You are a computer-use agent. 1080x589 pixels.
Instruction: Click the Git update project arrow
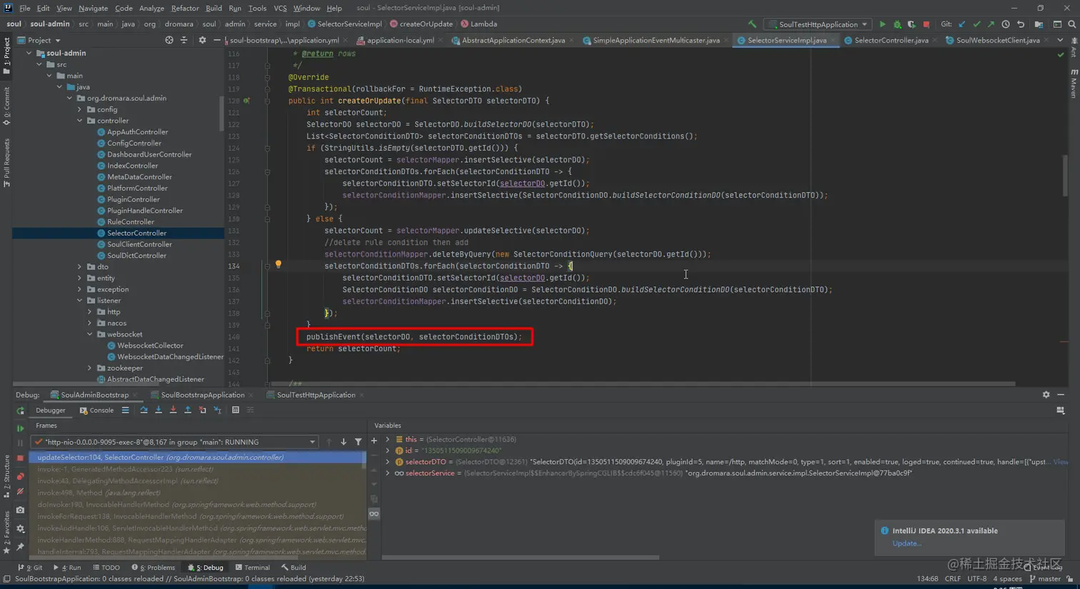pos(962,24)
